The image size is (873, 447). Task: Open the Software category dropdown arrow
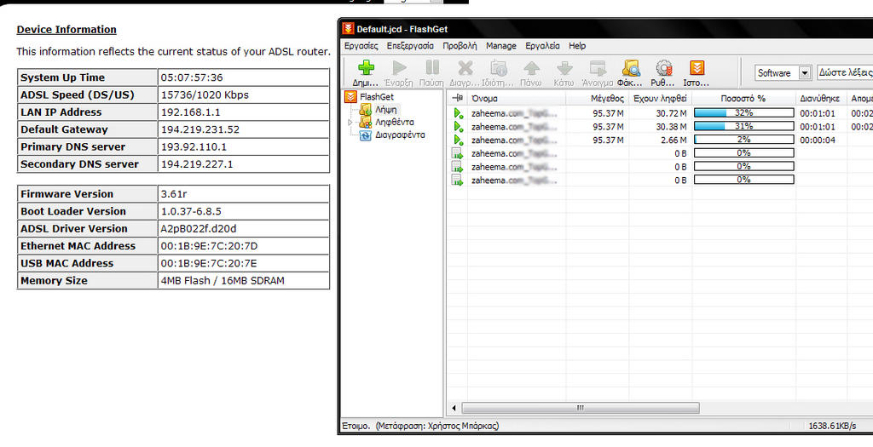coord(804,73)
